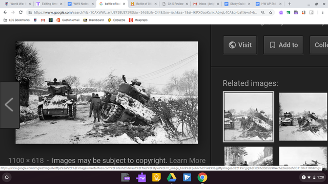Click the Visit button

click(240, 45)
